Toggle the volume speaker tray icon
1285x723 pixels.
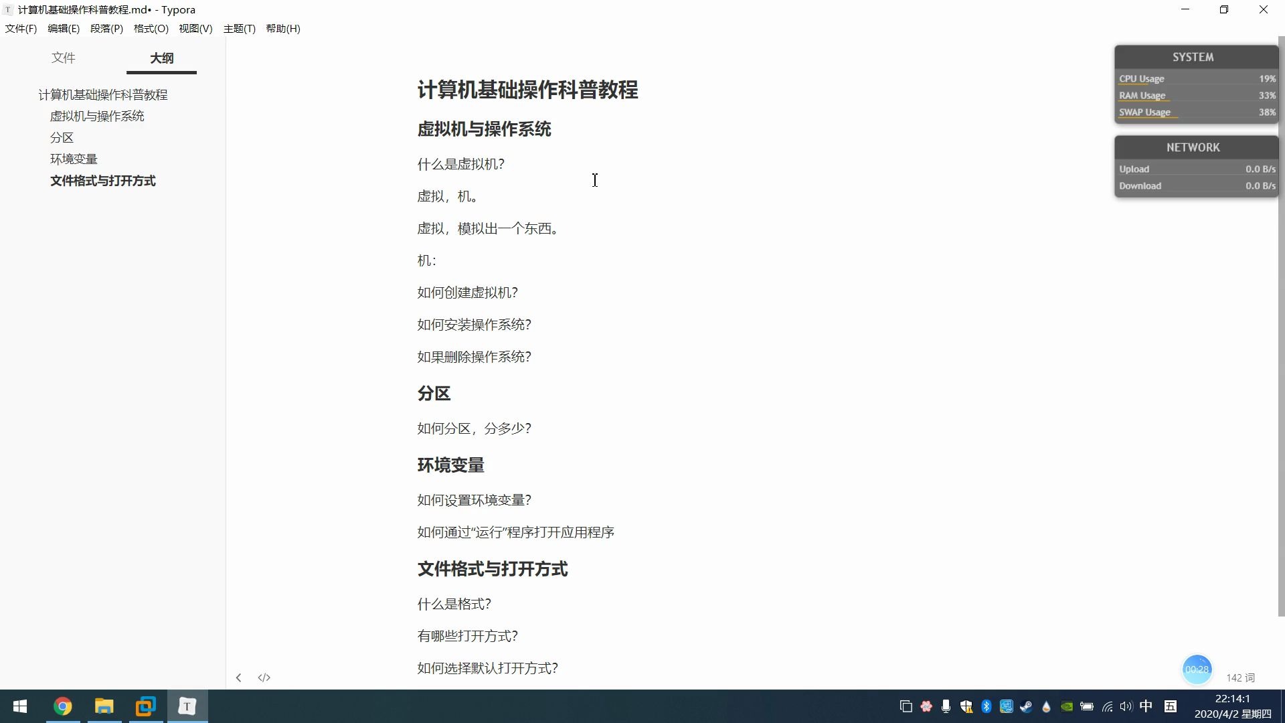coord(1126,706)
